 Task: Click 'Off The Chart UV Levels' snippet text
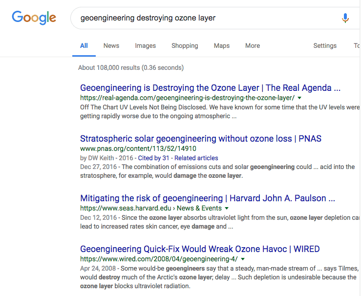pos(220,112)
